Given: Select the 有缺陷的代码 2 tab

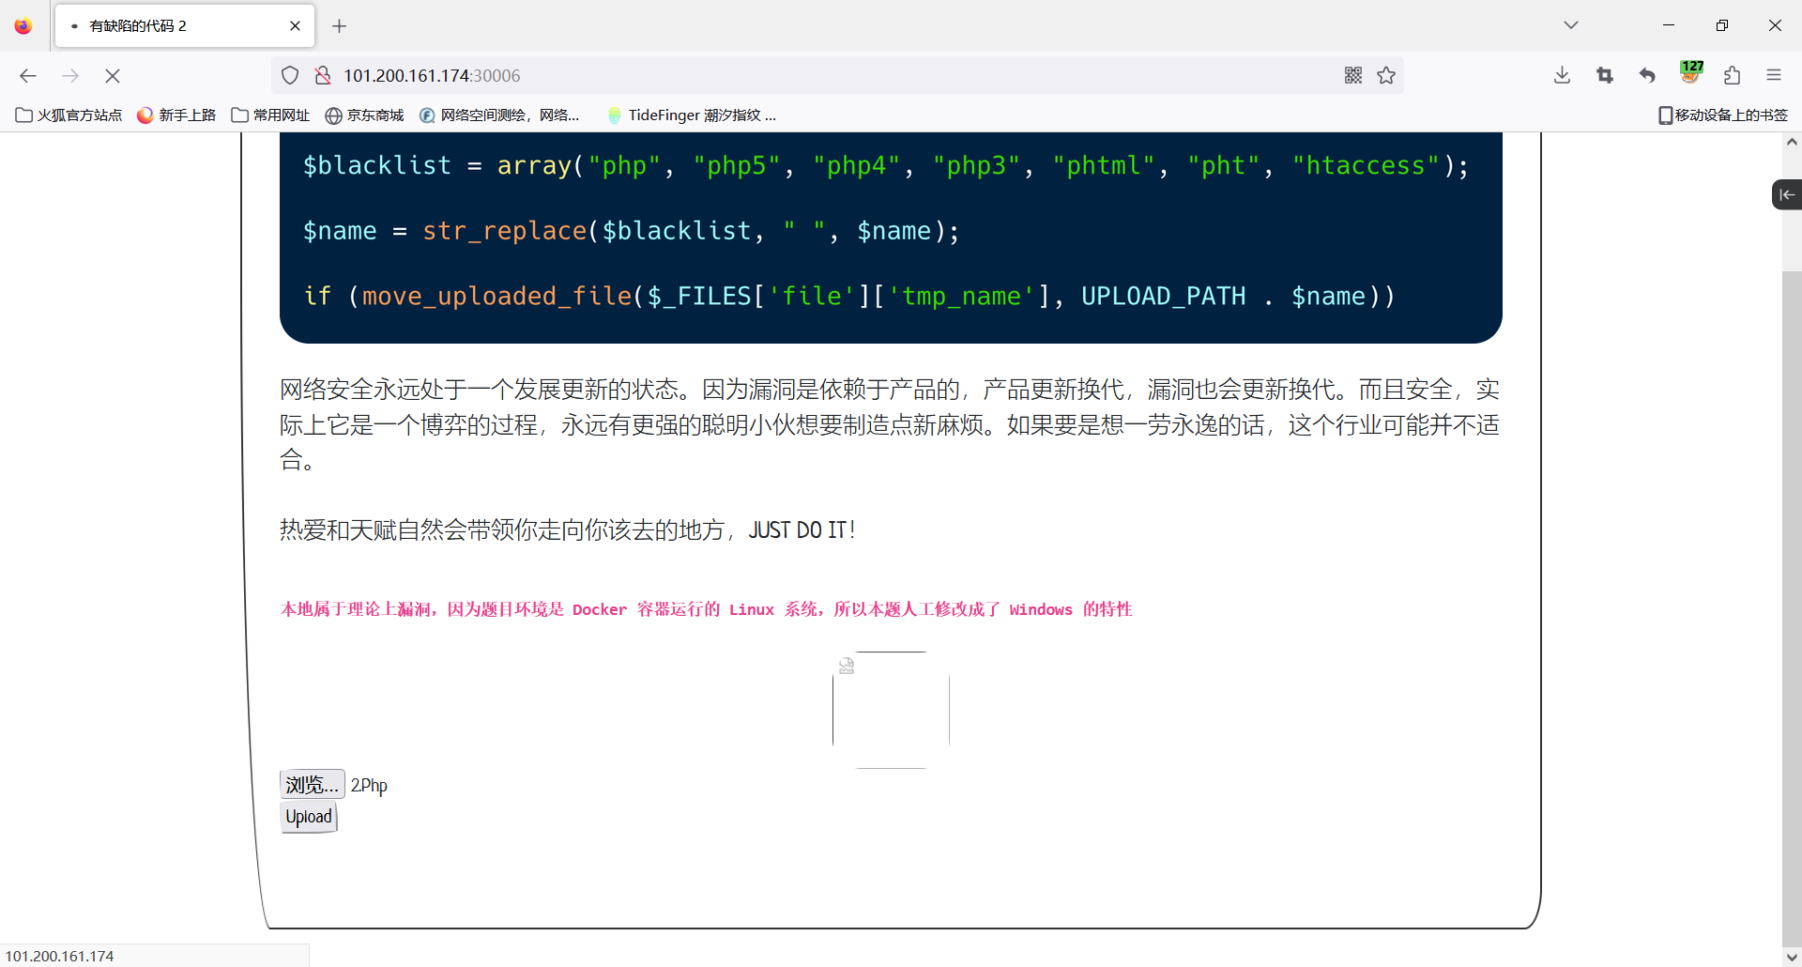Looking at the screenshot, I should (x=185, y=26).
